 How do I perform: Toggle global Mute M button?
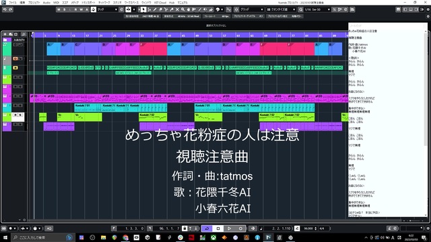click(59, 9)
